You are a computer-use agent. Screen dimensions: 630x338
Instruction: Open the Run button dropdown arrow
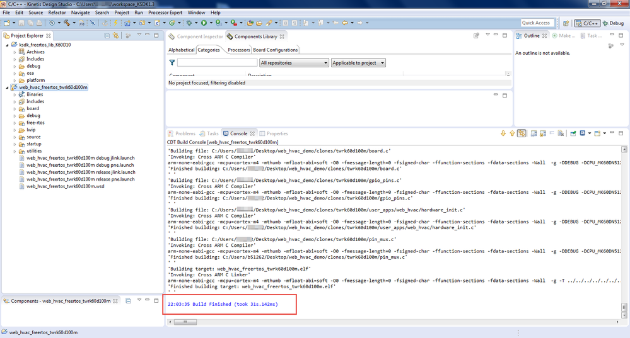[211, 23]
